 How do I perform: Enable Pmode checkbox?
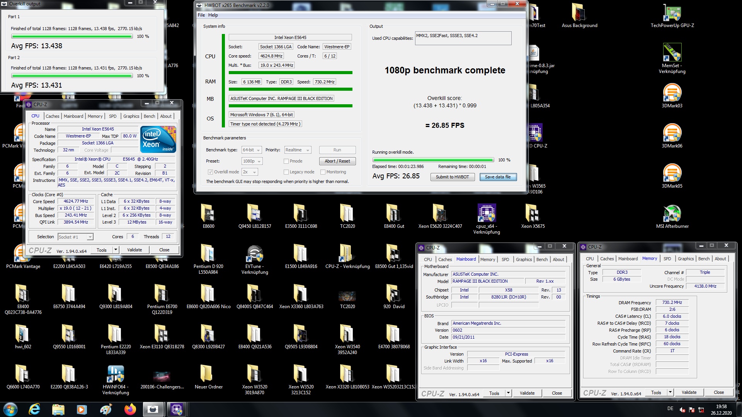286,161
